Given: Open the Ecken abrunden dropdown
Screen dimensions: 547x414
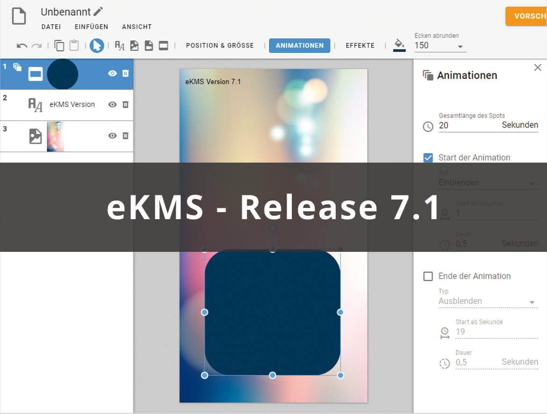Looking at the screenshot, I should [x=460, y=46].
